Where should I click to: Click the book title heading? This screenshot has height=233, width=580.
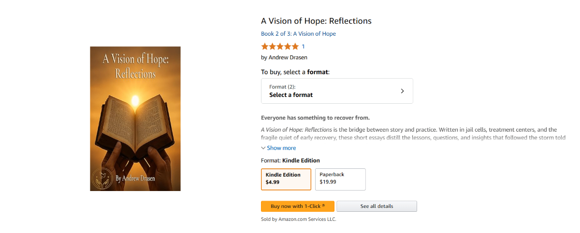(x=316, y=21)
